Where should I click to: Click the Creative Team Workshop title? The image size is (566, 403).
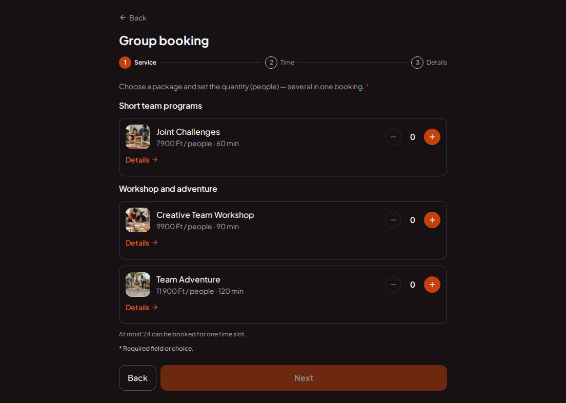(205, 215)
